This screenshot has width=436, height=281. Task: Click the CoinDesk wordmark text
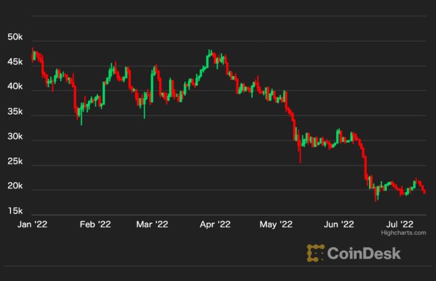coord(364,253)
